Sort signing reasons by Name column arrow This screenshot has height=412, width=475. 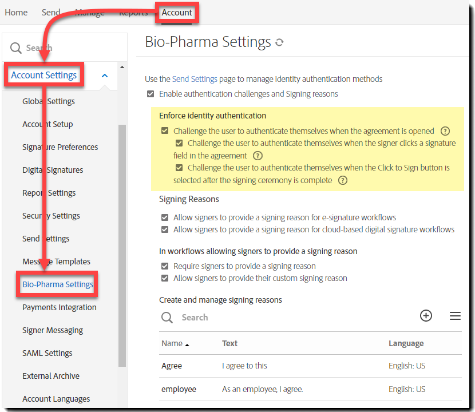point(187,344)
